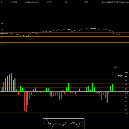The width and height of the screenshot is (129, 129).
Task: Click the final point of the RSI line
Action: (114, 35)
